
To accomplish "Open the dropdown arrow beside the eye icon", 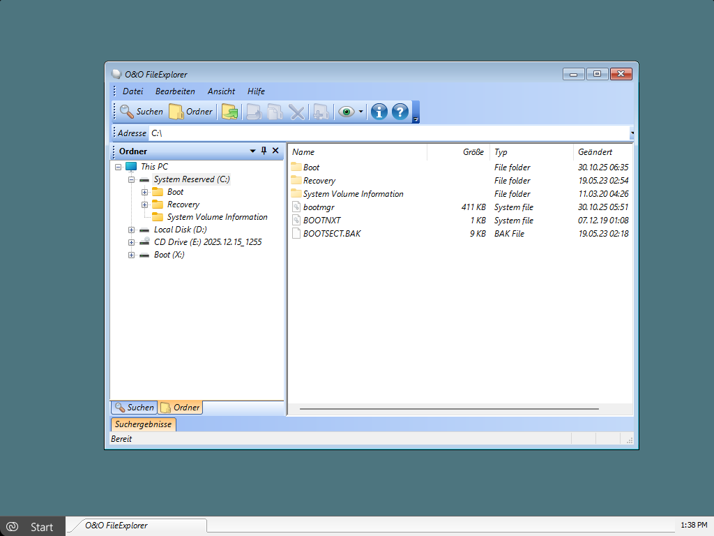I will click(360, 112).
